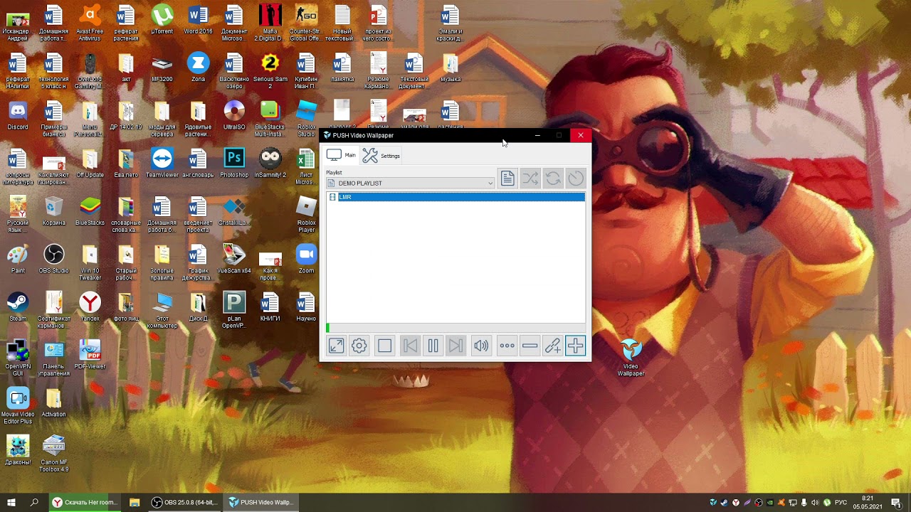Add a video with the plus button
Image resolution: width=911 pixels, height=512 pixels.
point(575,346)
